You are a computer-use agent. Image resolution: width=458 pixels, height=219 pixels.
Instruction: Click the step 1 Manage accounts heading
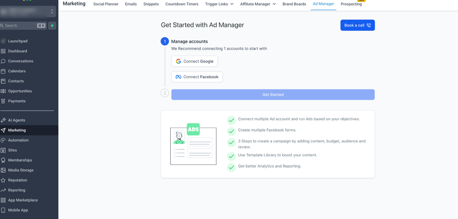(190, 42)
